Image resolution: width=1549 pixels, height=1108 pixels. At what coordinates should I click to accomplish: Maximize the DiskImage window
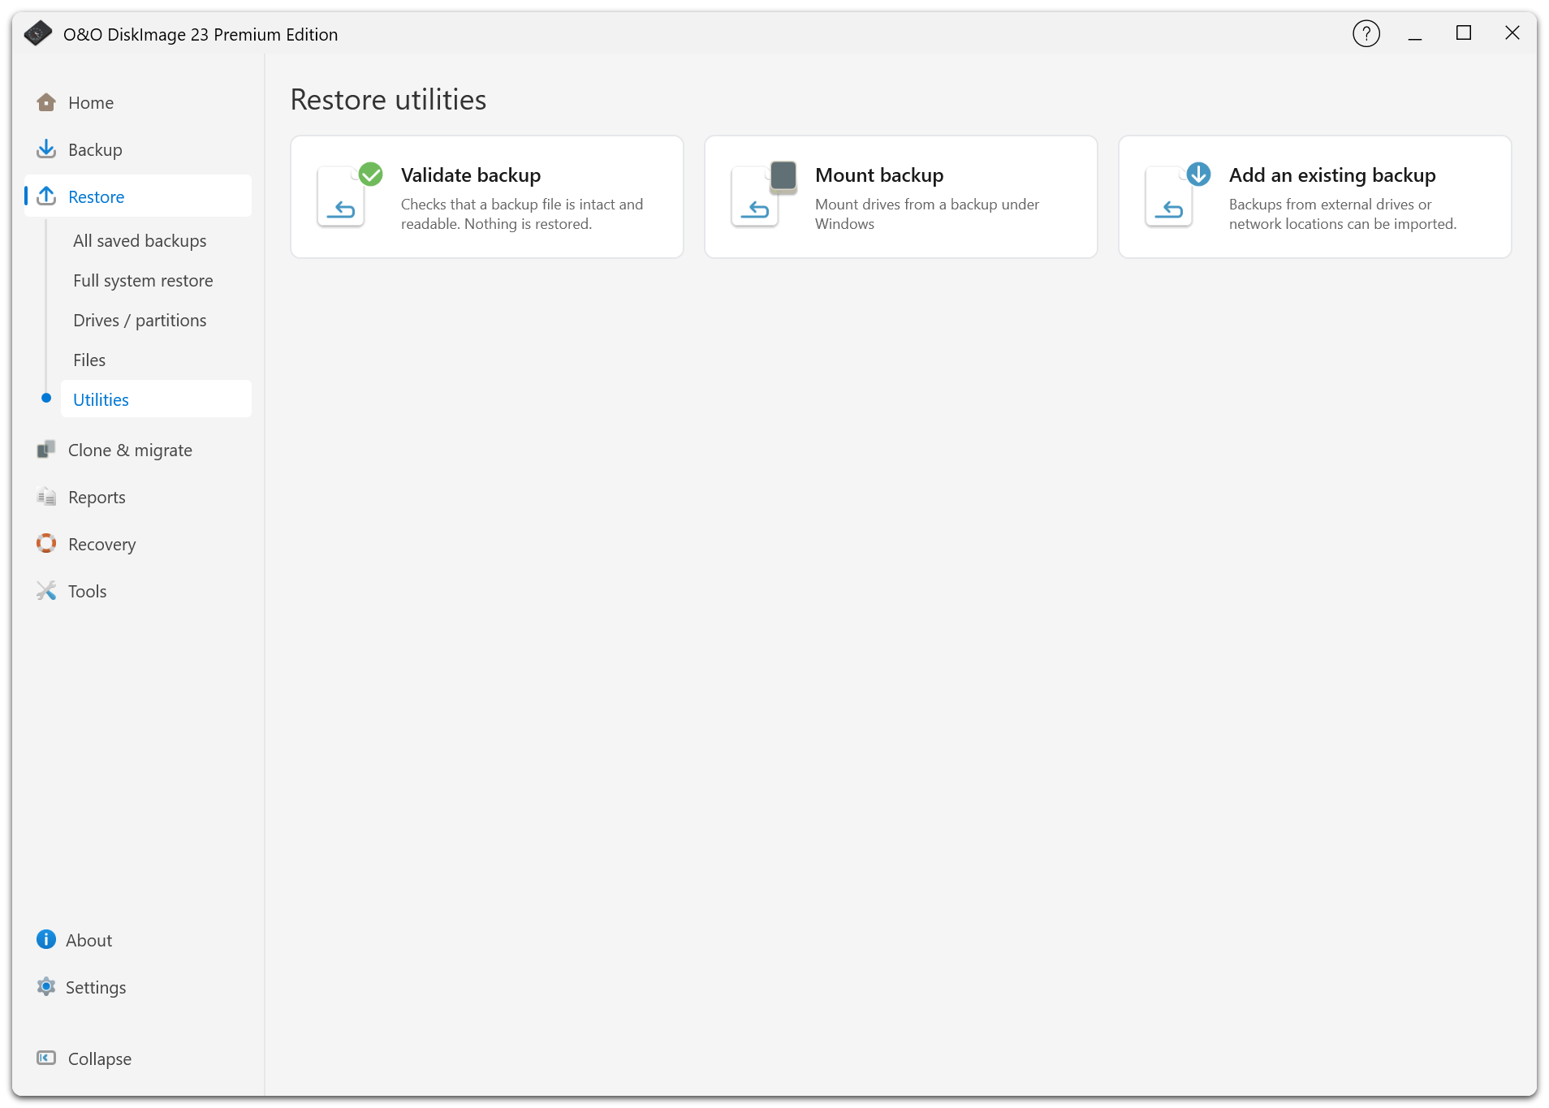point(1464,33)
